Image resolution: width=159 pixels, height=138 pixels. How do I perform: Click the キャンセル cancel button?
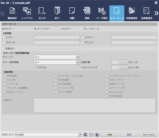pos(149,135)
